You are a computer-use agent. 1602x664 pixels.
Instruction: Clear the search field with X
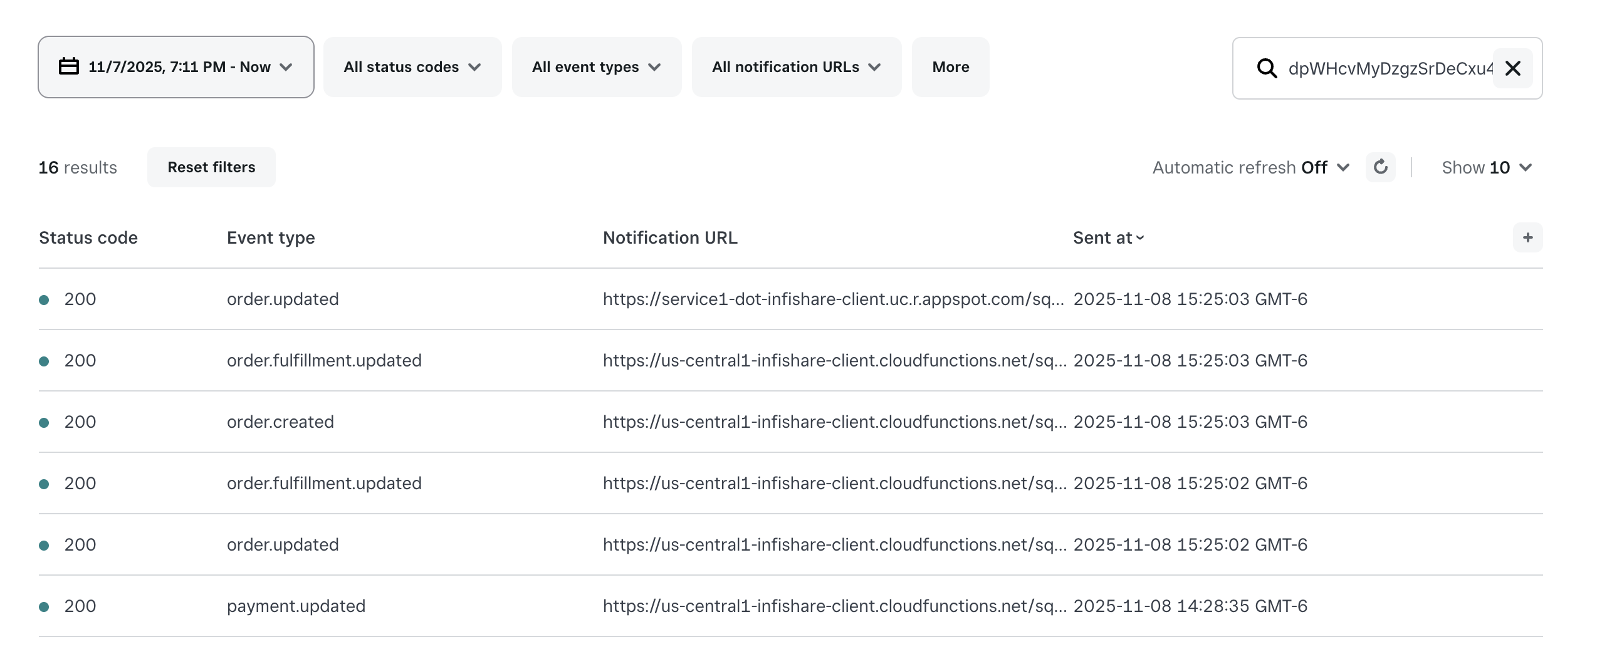tap(1512, 68)
